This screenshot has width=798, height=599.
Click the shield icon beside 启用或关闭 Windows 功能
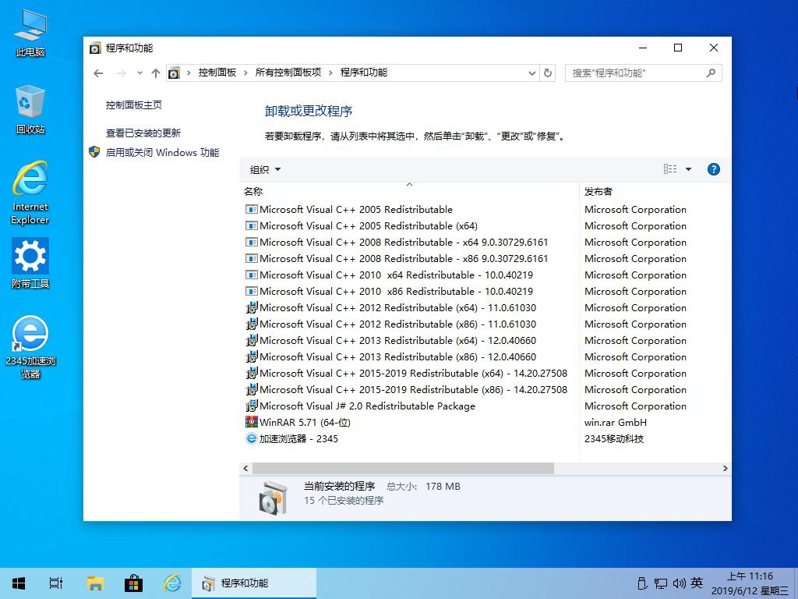[94, 152]
